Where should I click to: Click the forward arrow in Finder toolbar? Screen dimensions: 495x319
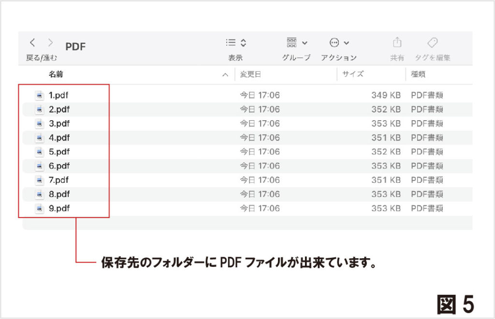pyautogui.click(x=50, y=43)
